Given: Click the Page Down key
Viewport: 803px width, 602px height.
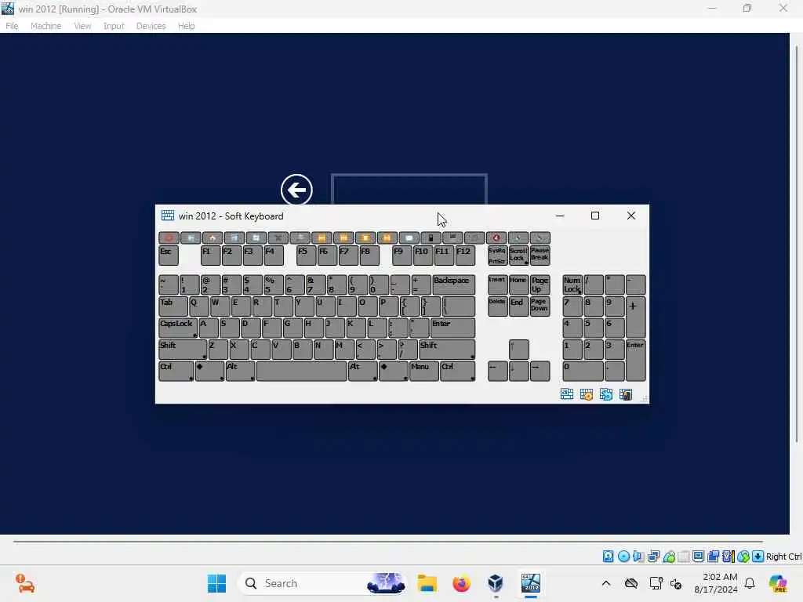Looking at the screenshot, I should (540, 306).
